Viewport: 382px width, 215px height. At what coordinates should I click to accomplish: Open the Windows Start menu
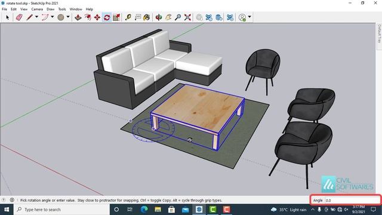(7, 210)
